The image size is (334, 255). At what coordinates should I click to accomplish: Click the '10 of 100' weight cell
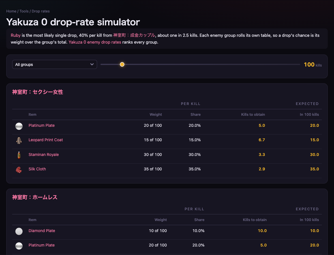coord(158,231)
